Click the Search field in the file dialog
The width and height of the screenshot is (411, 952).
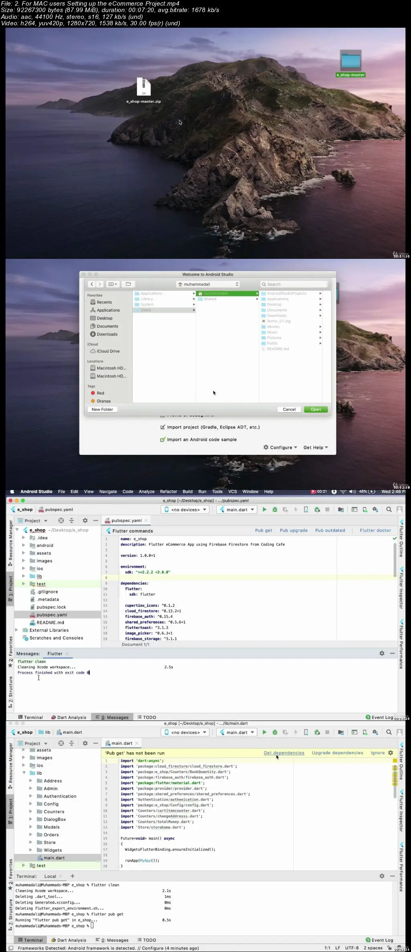(x=294, y=284)
